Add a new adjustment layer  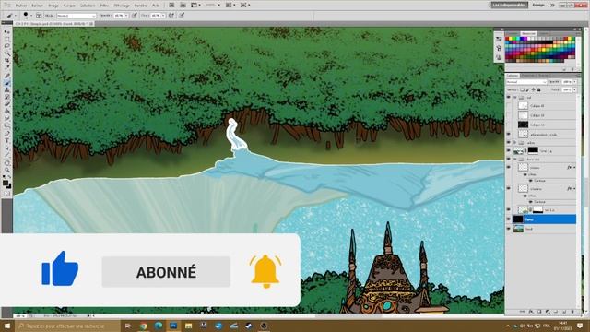(548, 312)
